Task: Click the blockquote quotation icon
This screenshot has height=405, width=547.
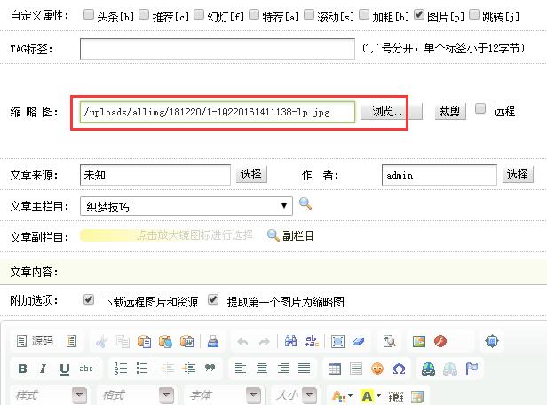Action: 210,368
